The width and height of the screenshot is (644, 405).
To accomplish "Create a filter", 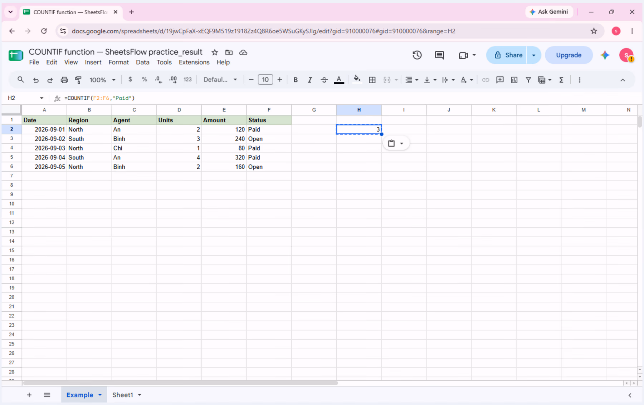I will tap(528, 80).
